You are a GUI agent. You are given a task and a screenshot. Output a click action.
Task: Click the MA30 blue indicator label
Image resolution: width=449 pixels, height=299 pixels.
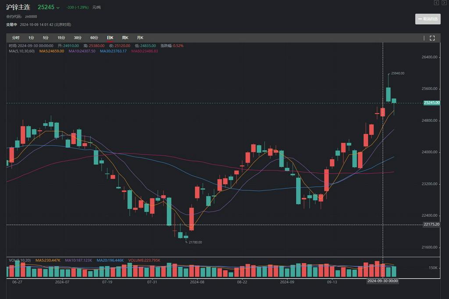point(113,51)
